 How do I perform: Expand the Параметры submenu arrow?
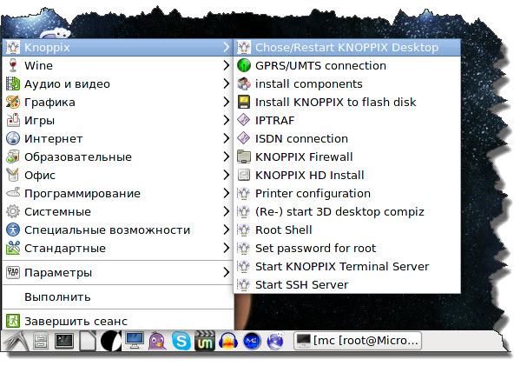pyautogui.click(x=227, y=272)
